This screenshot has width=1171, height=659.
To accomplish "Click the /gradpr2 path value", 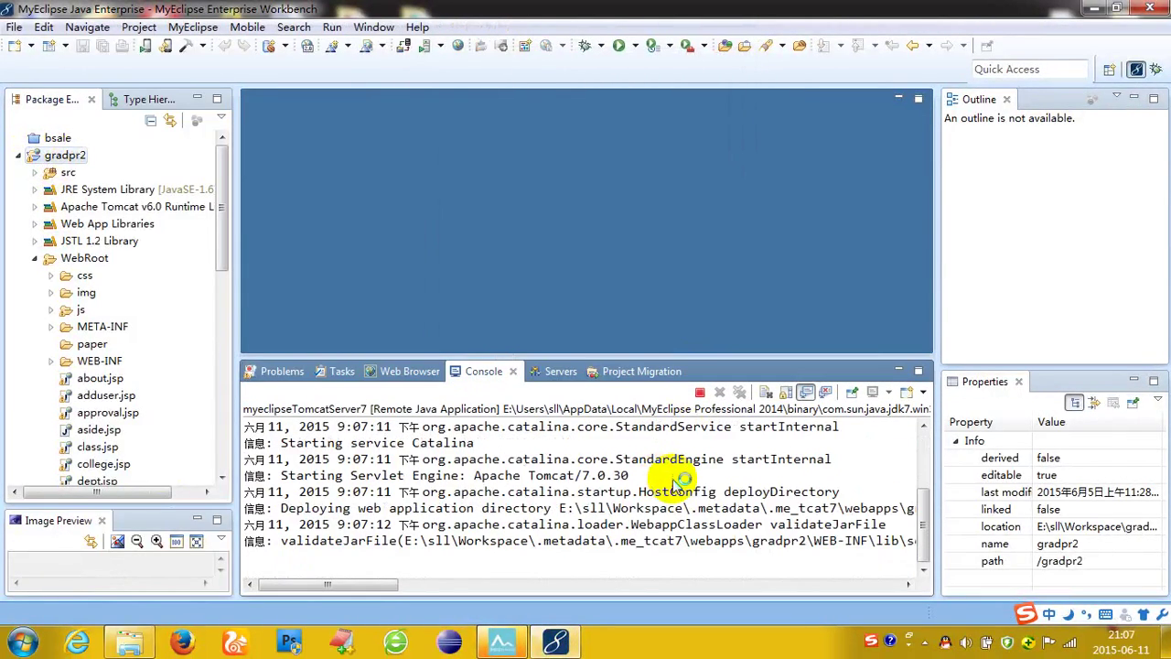I will (1058, 561).
